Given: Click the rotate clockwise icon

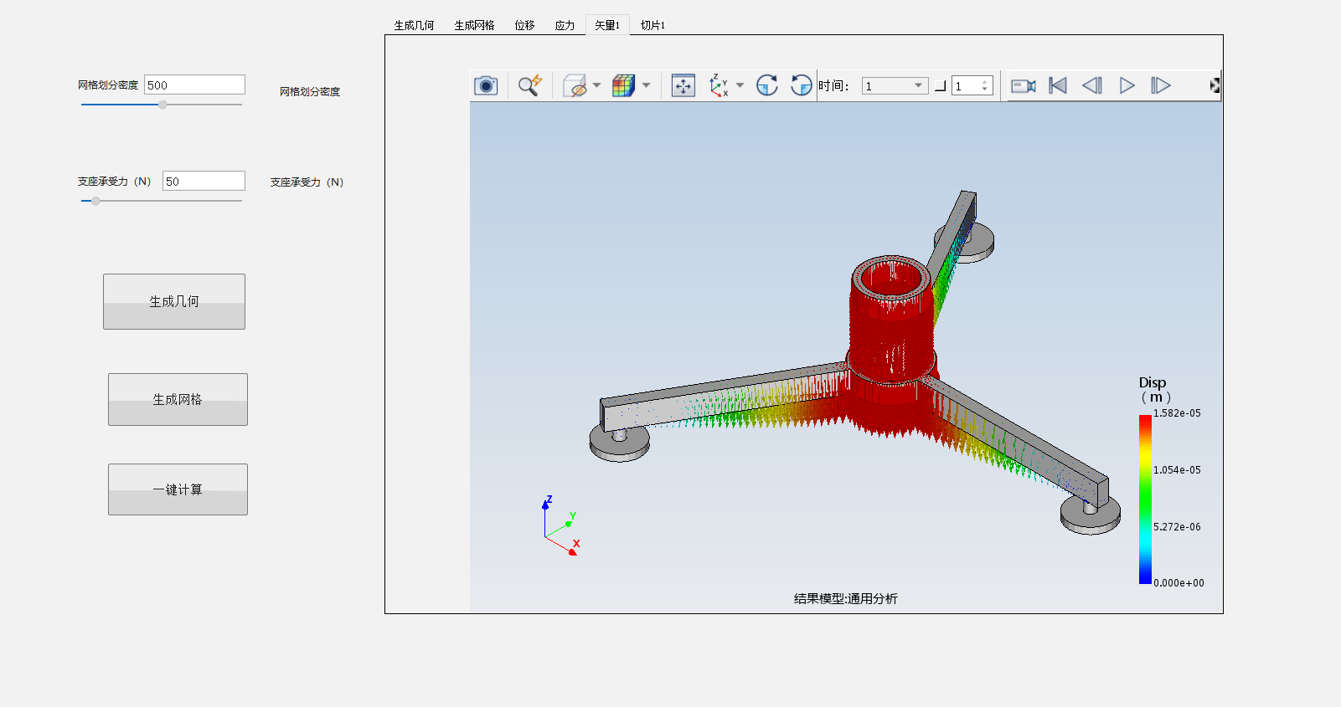Looking at the screenshot, I should point(766,85).
